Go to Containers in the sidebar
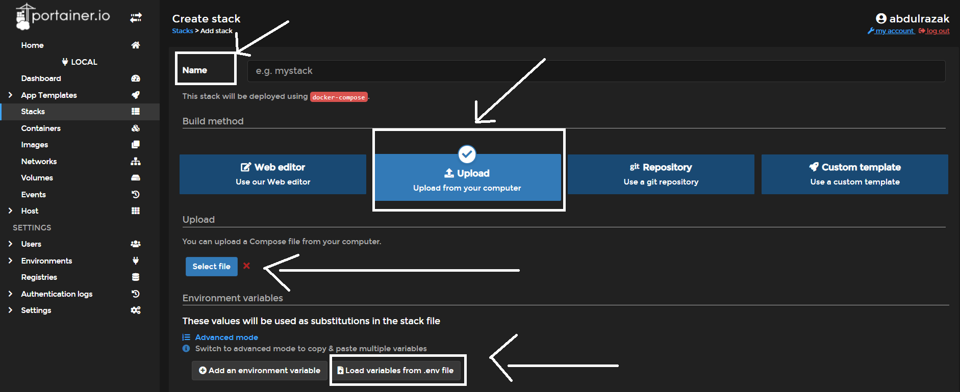Image resolution: width=960 pixels, height=392 pixels. [41, 128]
